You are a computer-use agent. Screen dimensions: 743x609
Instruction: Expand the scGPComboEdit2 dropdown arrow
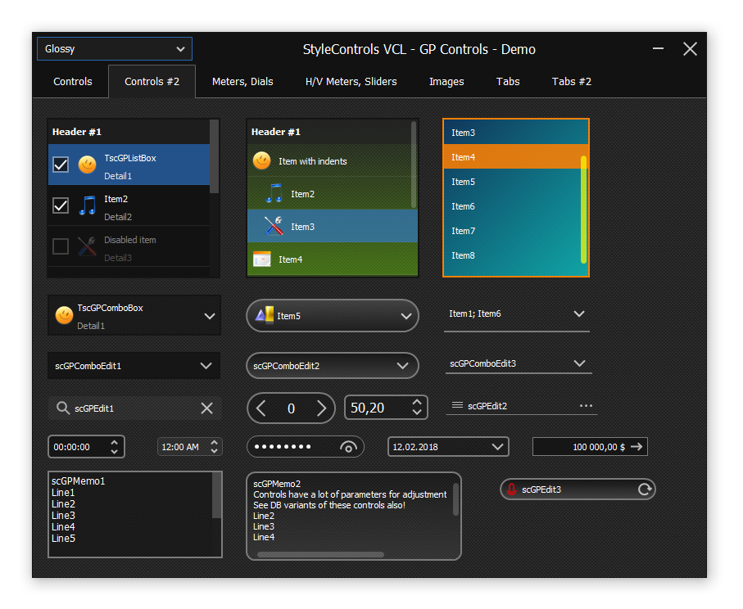(x=402, y=366)
